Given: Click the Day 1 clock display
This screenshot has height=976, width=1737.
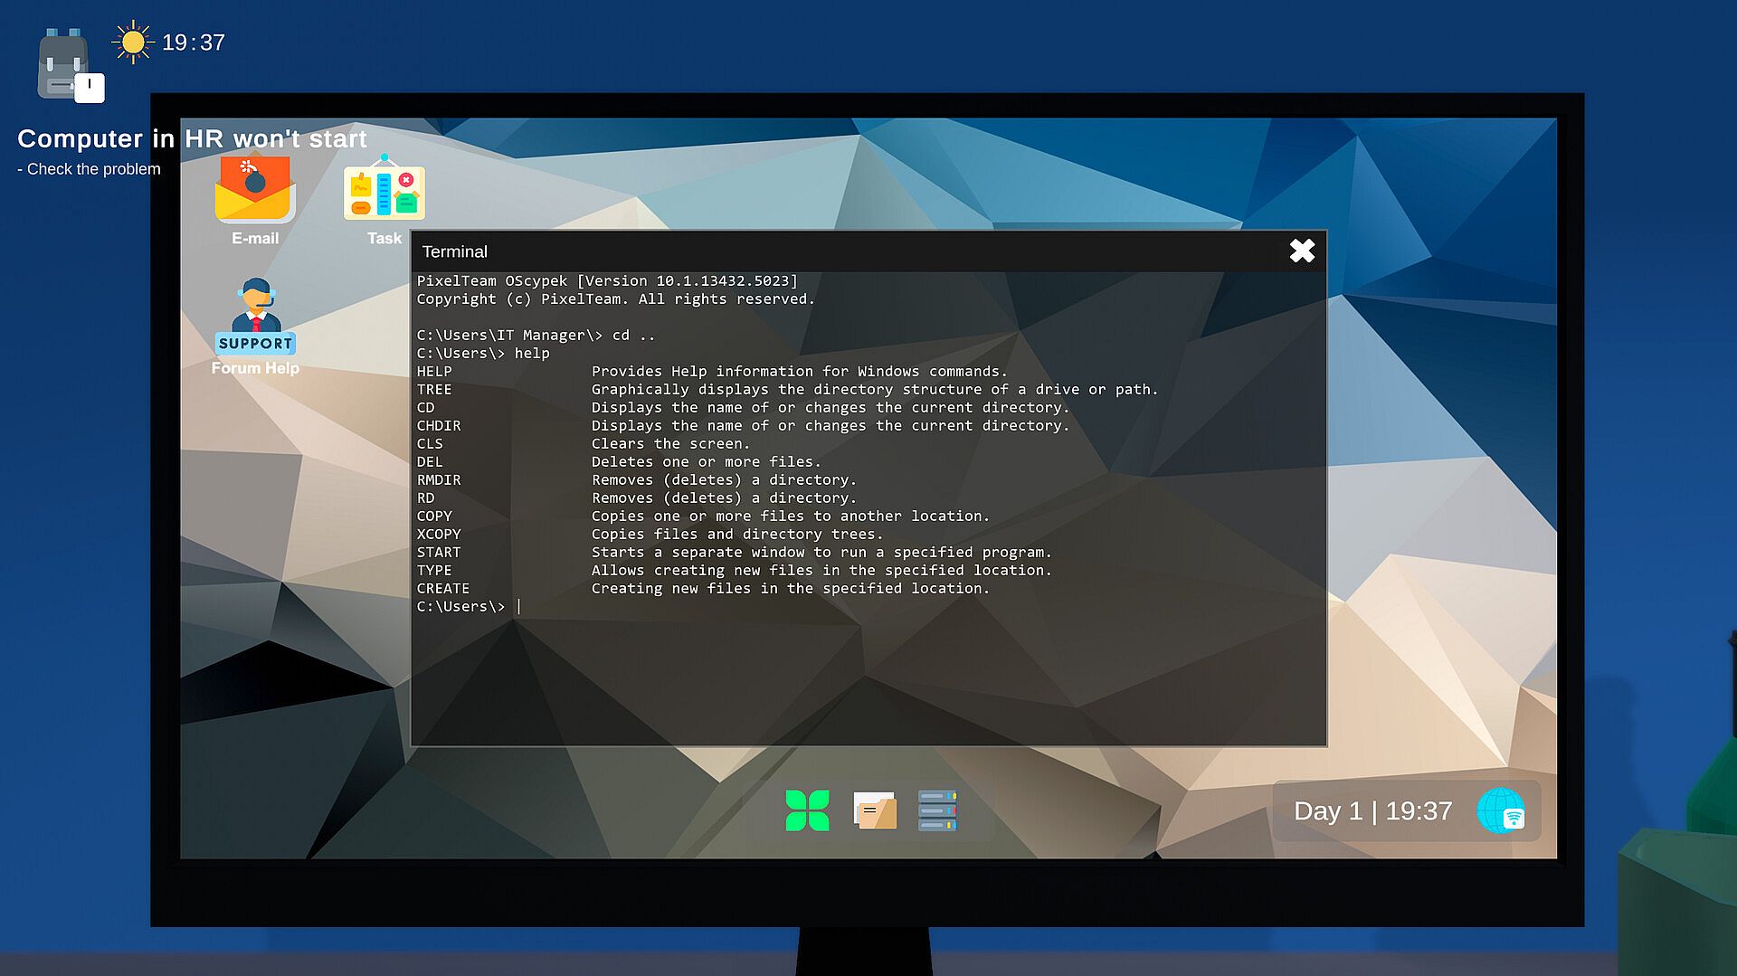Looking at the screenshot, I should tap(1372, 811).
